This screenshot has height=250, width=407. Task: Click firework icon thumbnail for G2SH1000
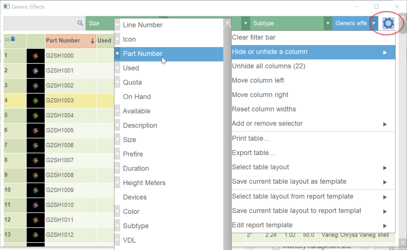36,56
